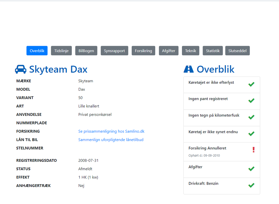Viewport: 279px width, 204px height.
Task: Show the Synsrapport tab
Action: [115, 51]
